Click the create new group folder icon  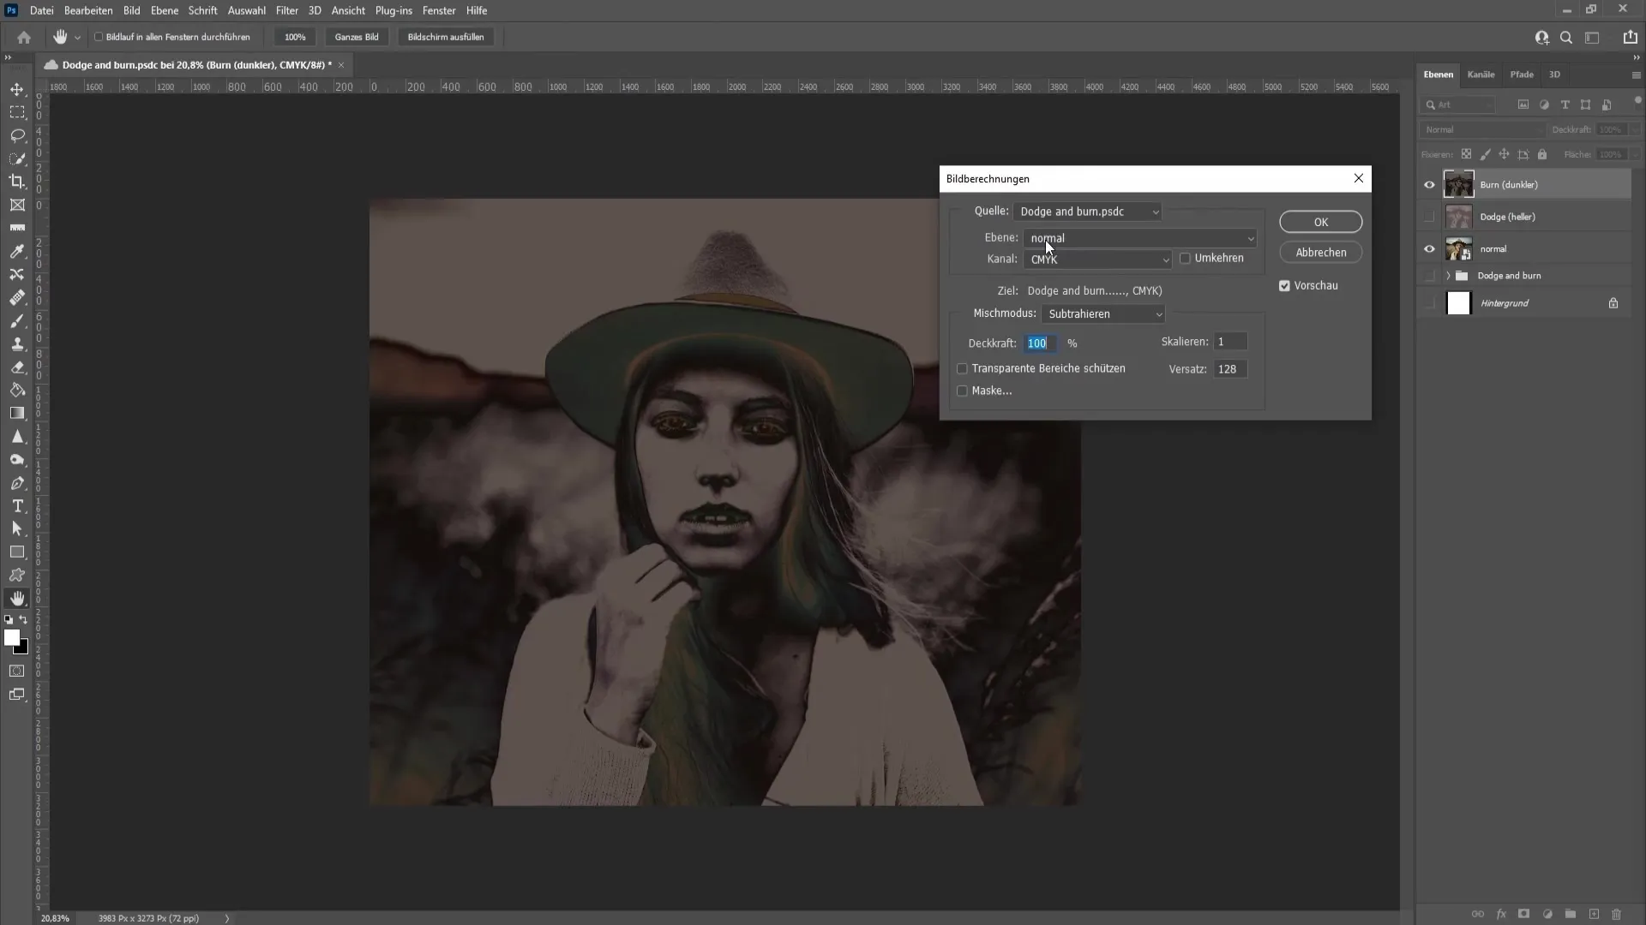click(x=1570, y=914)
